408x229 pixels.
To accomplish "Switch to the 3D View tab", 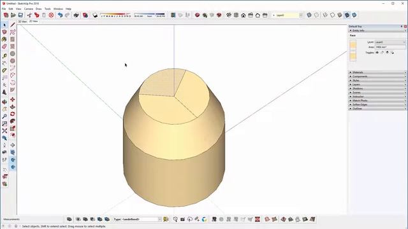I will [22, 22].
